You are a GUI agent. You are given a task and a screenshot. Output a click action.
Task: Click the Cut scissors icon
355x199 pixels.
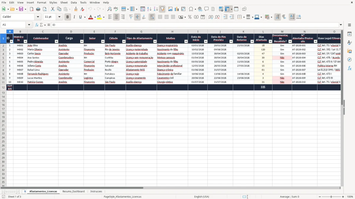tap(53, 9)
